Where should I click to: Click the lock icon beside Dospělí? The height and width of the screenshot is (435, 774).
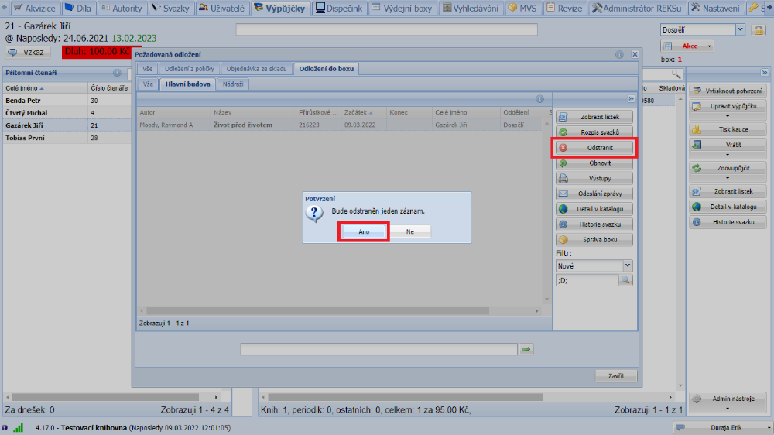[x=759, y=29]
